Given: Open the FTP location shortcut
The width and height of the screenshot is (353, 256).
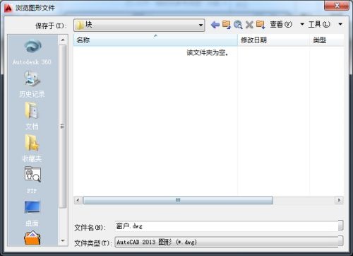Looking at the screenshot, I should [x=32, y=180].
